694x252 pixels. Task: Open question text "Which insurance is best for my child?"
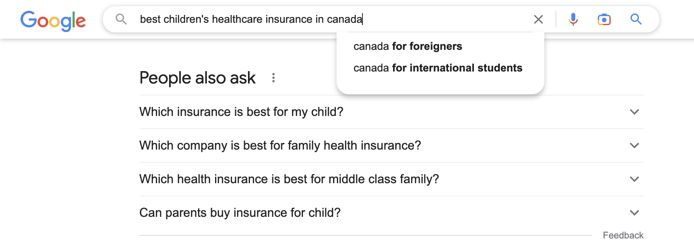tap(241, 112)
